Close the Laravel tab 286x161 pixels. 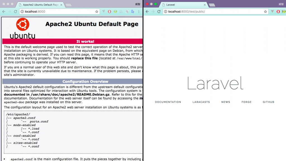pos(205,5)
